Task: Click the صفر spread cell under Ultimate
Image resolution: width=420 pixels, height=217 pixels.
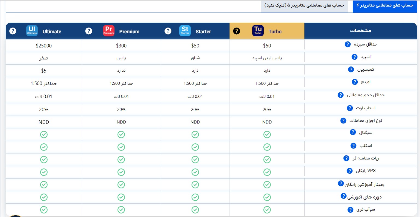Action: point(44,58)
